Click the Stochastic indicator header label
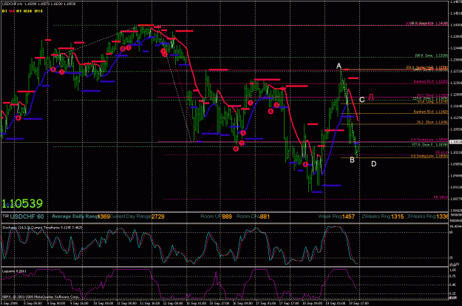This screenshot has width=462, height=306. 42,228
